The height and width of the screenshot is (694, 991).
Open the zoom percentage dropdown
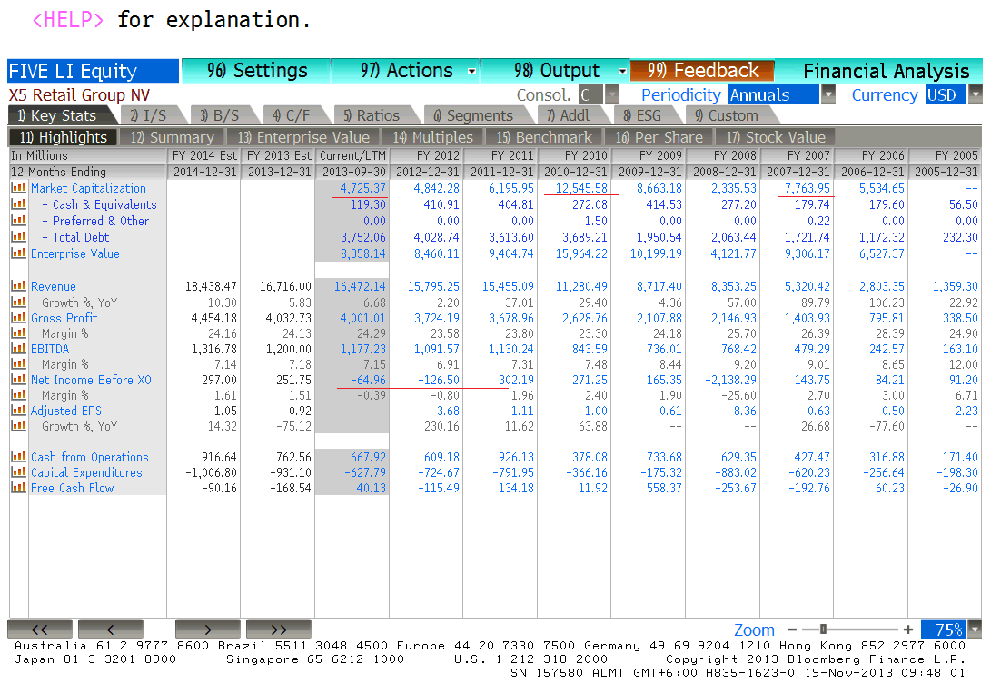coord(976,630)
